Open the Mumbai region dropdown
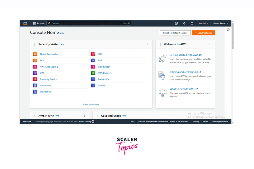 (x=203, y=23)
